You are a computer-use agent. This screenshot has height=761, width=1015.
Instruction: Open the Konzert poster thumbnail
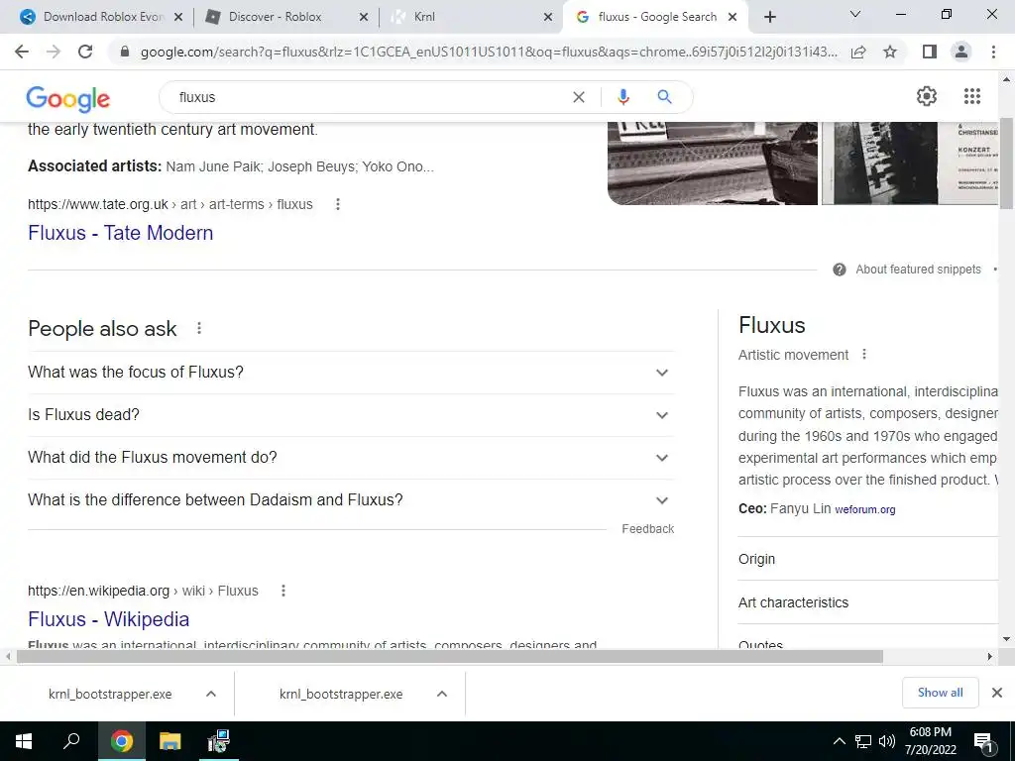tap(910, 163)
